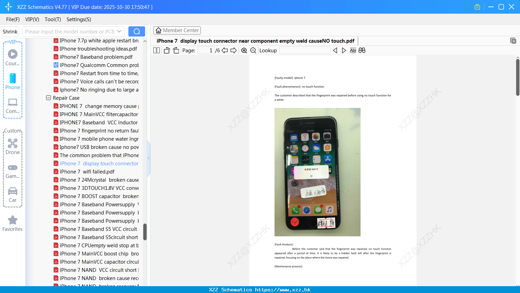Screen dimensions: 520x293
Task: Click the file tree vertical scrollbar
Action: 145,232
